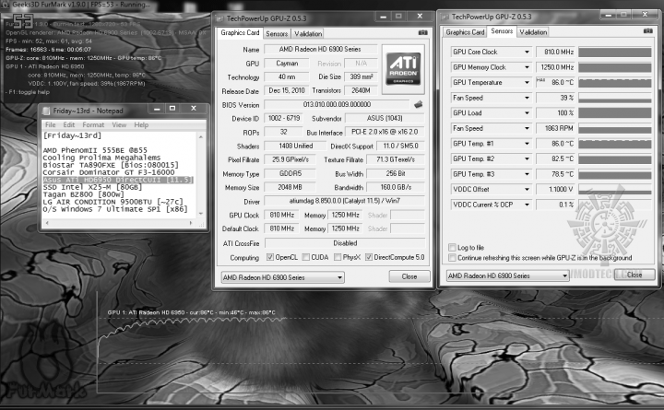Click the Bandwidth 160.0 GB/s field

(396, 187)
